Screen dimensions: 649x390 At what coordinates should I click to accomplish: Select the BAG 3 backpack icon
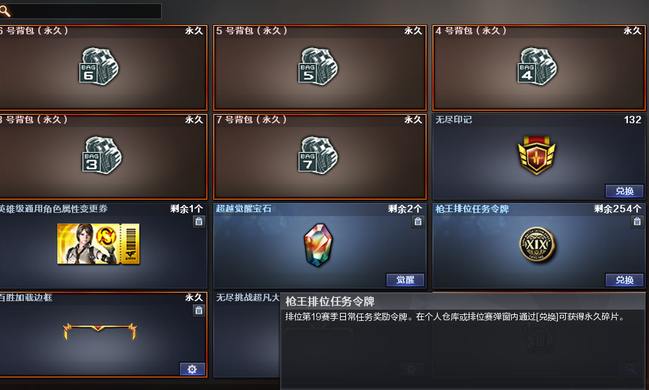pyautogui.click(x=102, y=155)
